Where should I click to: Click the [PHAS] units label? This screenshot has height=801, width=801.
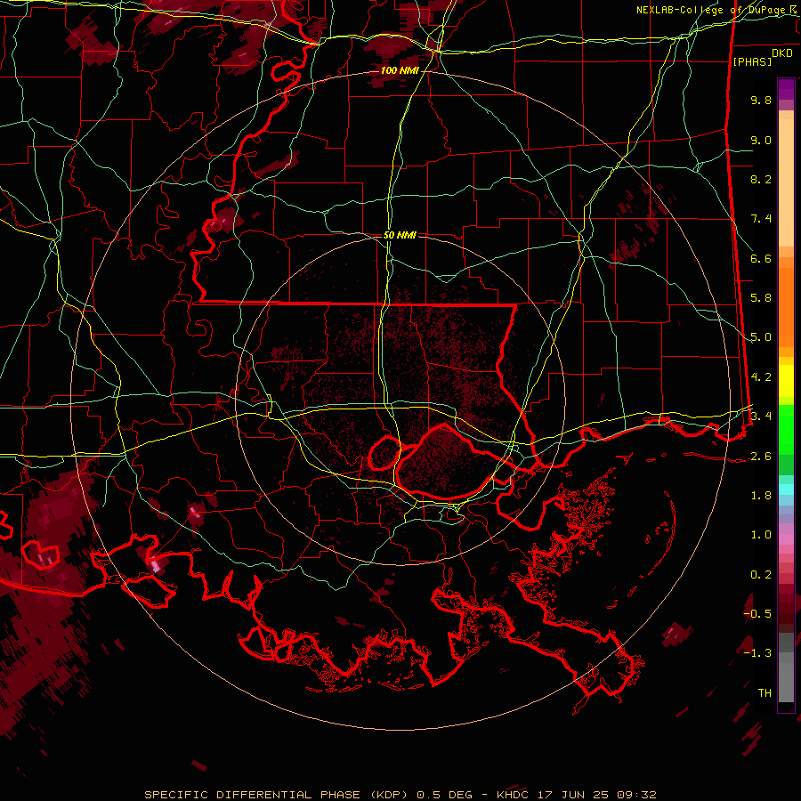tap(752, 62)
